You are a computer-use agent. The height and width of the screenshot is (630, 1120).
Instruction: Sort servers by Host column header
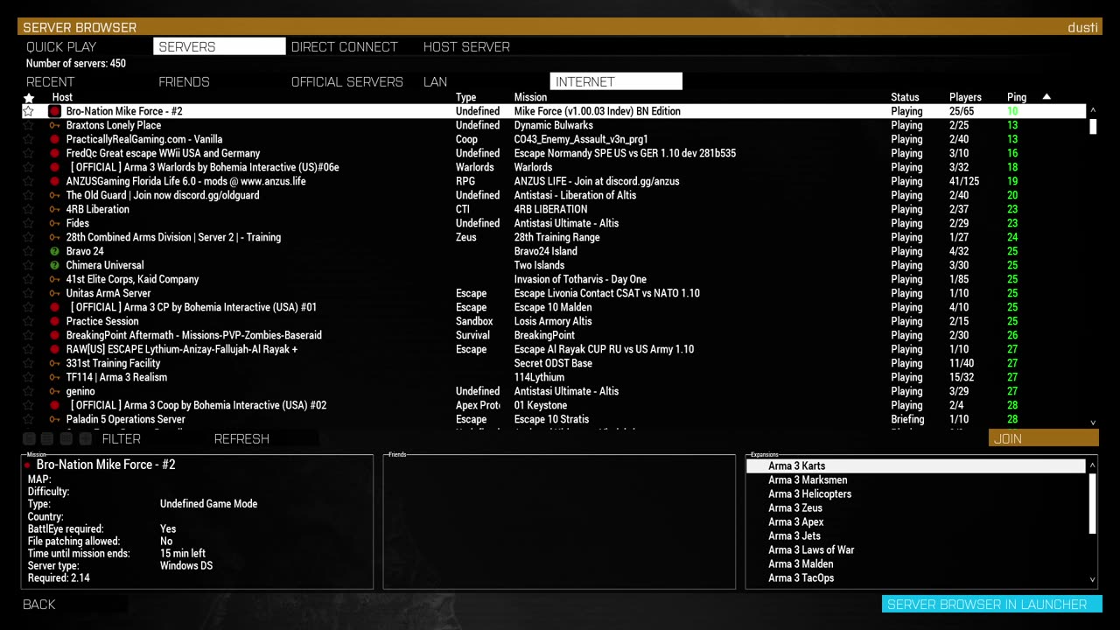(x=62, y=97)
